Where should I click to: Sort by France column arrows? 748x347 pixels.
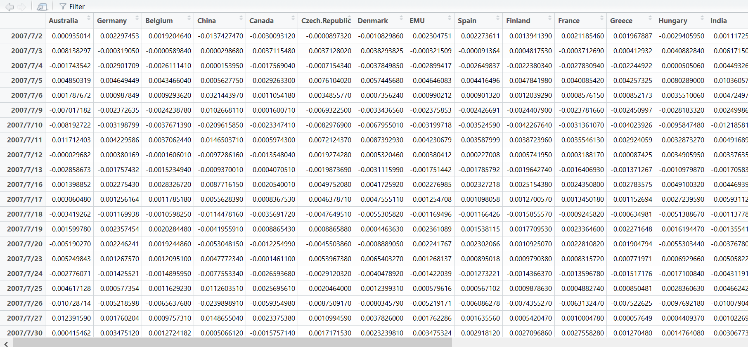pyautogui.click(x=601, y=19)
